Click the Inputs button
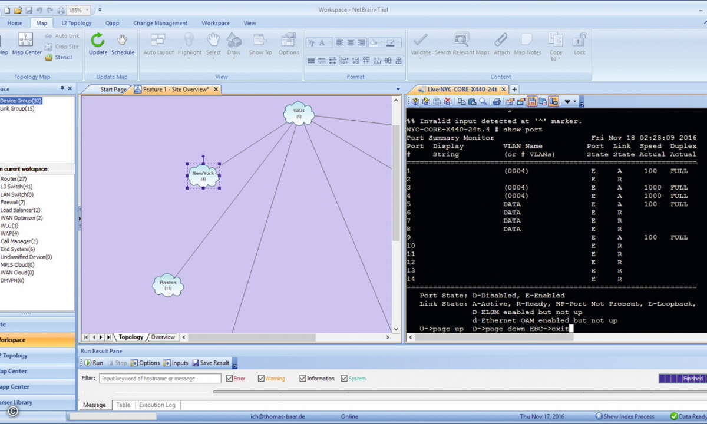The width and height of the screenshot is (707, 424). [x=176, y=363]
